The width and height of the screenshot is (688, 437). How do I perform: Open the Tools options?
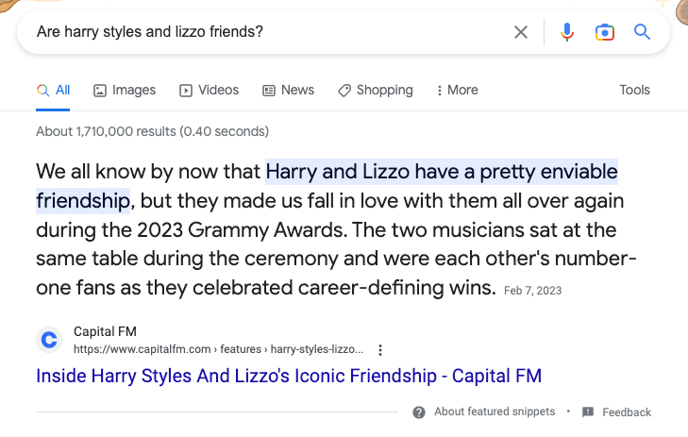coord(634,91)
